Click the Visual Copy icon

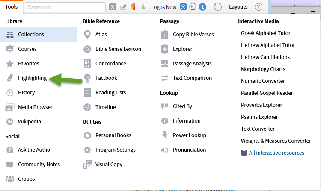click(x=87, y=165)
